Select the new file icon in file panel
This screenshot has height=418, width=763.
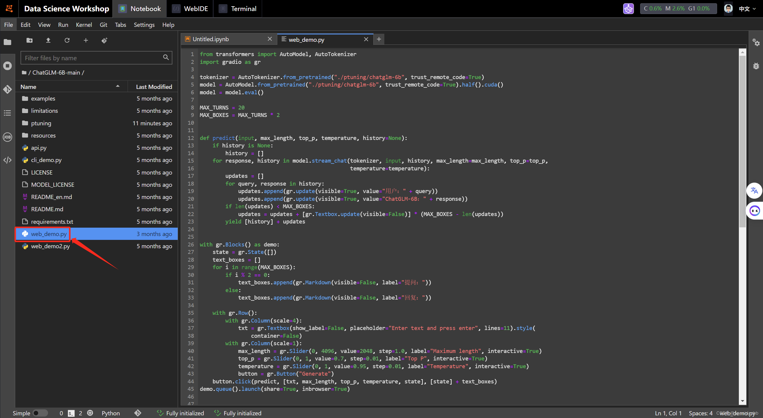tap(86, 41)
